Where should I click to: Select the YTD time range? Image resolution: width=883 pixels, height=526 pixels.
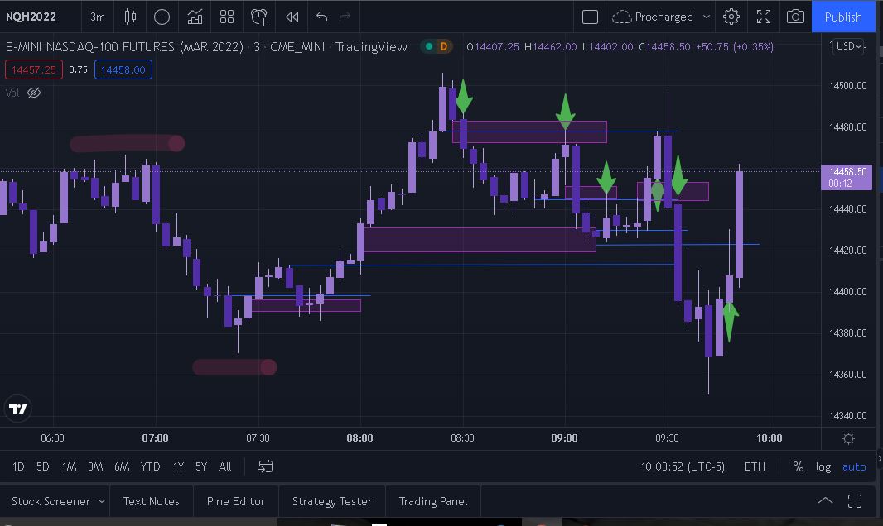tap(151, 466)
